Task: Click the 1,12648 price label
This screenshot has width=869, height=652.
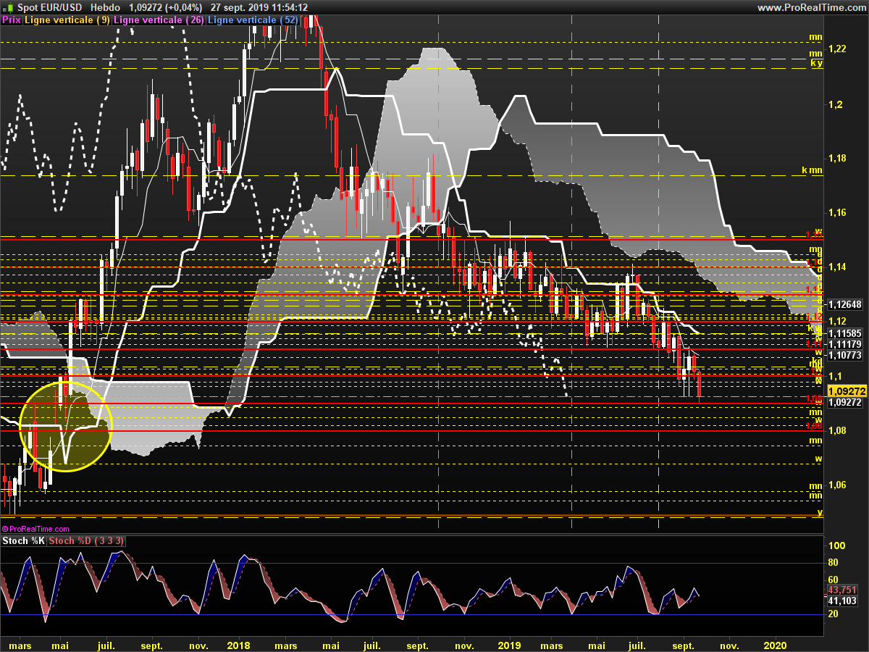Action: [x=844, y=304]
